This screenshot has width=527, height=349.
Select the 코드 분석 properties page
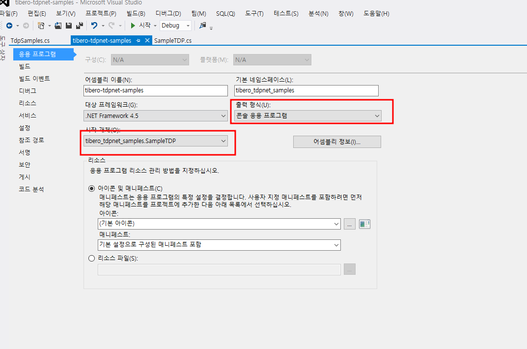31,189
